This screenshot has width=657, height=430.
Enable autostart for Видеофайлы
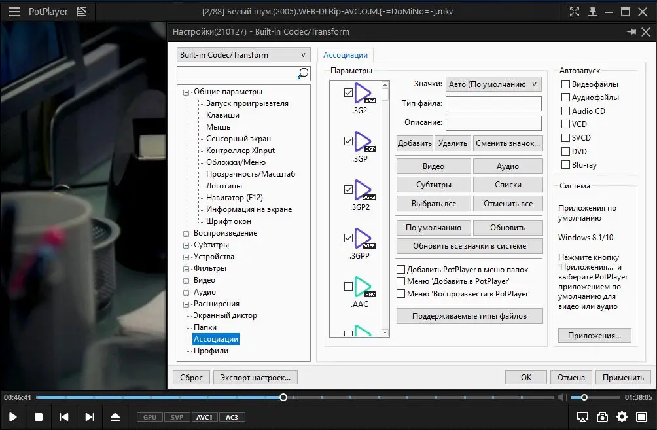(564, 84)
